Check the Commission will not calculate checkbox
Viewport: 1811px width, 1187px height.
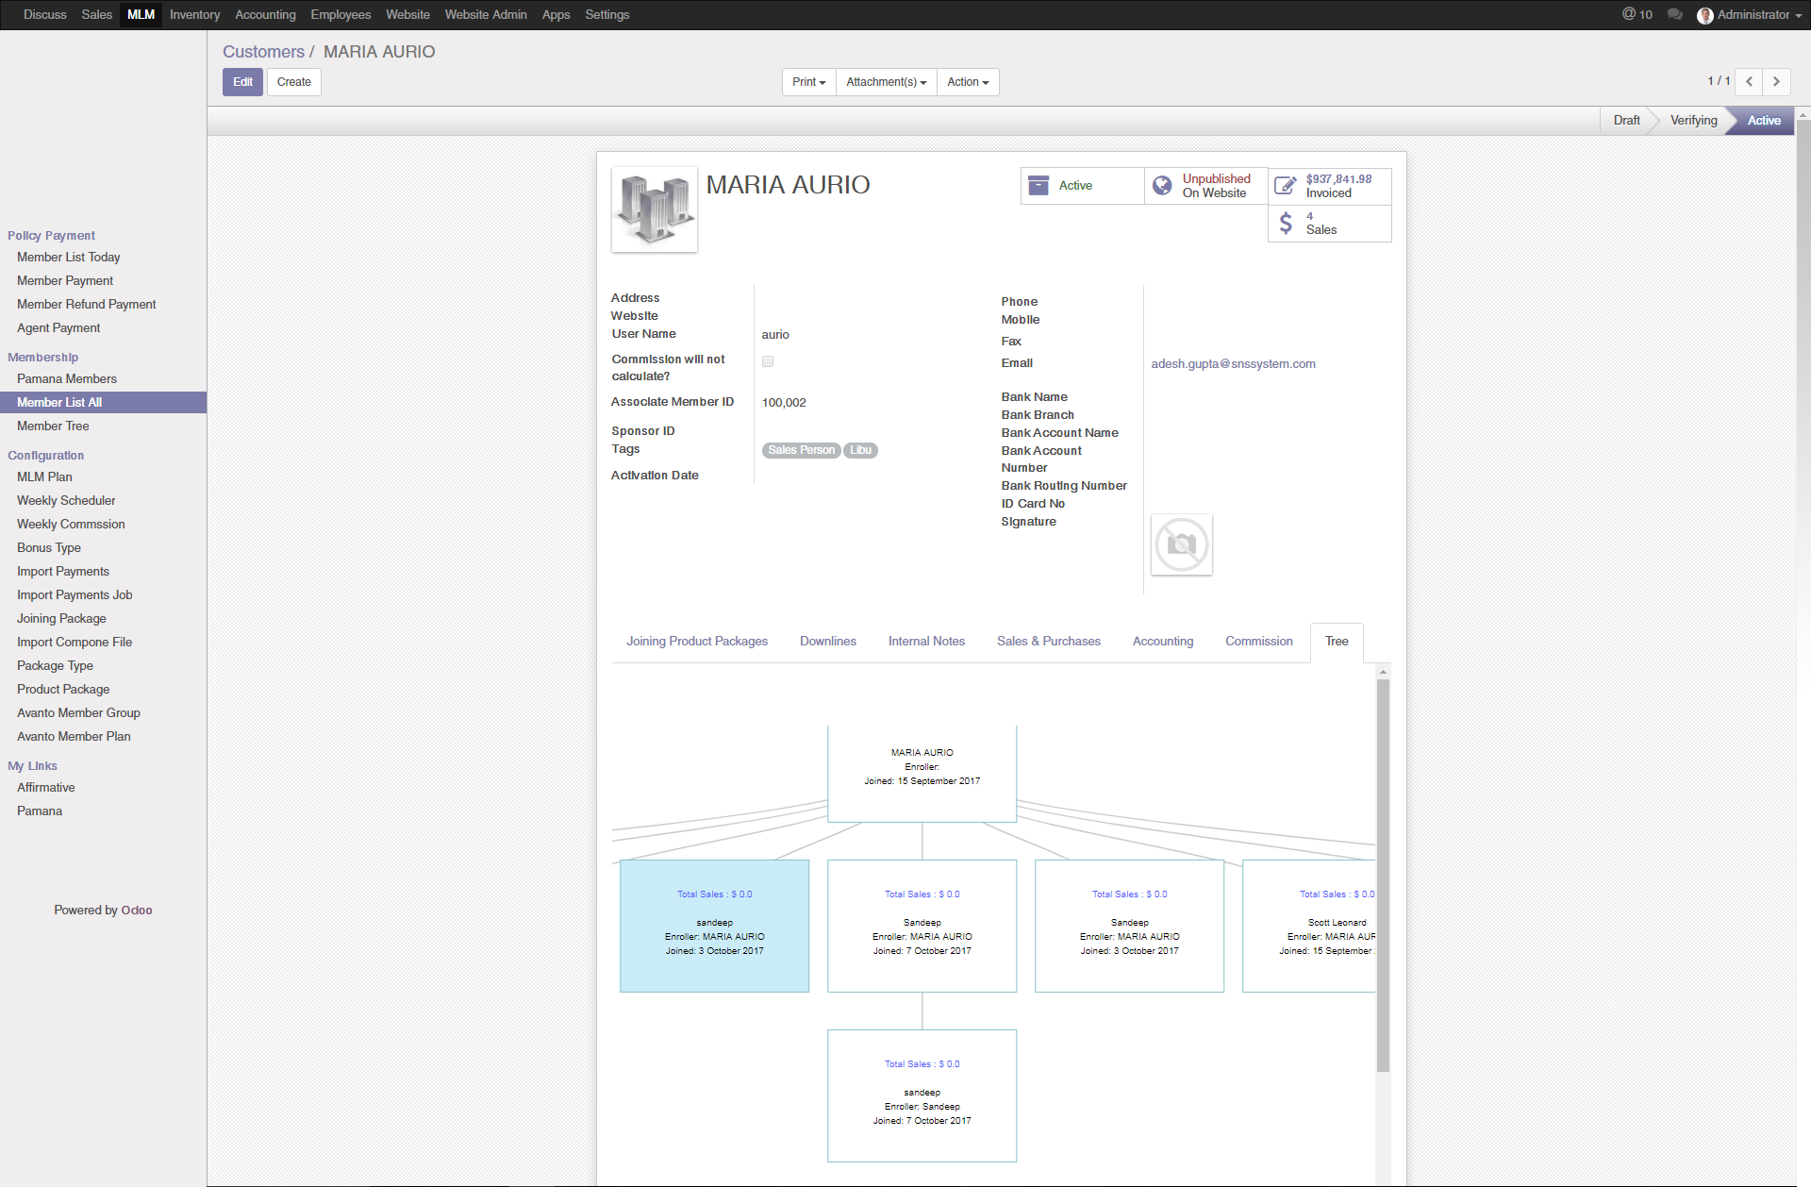pyautogui.click(x=768, y=360)
